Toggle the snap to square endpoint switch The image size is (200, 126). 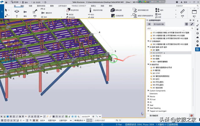5,120
